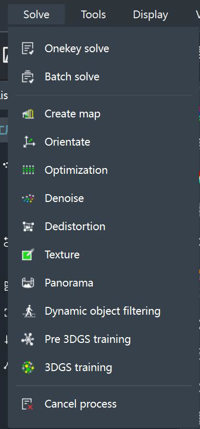Click the Onekey solve checklist icon

28,49
